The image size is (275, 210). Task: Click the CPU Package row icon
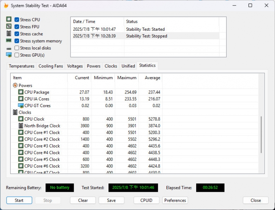pyautogui.click(x=21, y=92)
